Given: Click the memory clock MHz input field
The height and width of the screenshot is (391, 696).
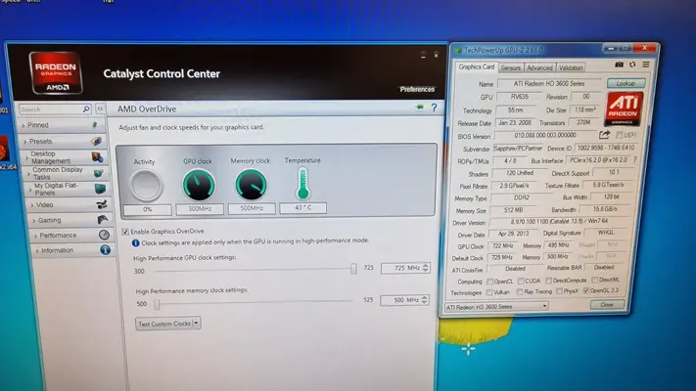Looking at the screenshot, I should click(400, 301).
